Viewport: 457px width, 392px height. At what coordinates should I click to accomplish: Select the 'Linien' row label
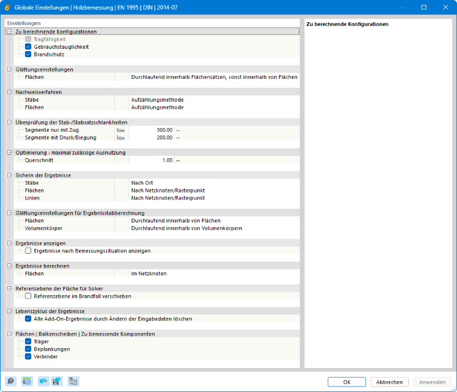click(32, 198)
